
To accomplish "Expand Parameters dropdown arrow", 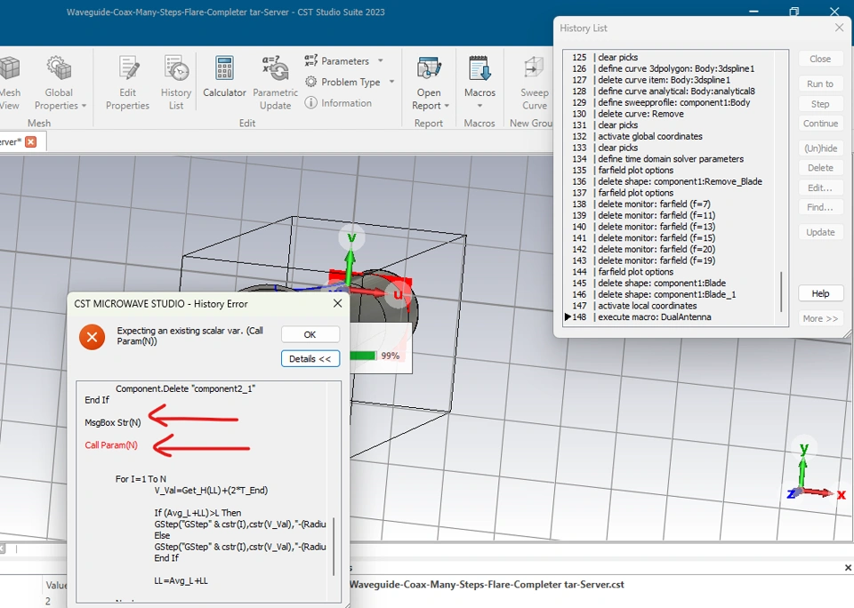I will [x=380, y=60].
